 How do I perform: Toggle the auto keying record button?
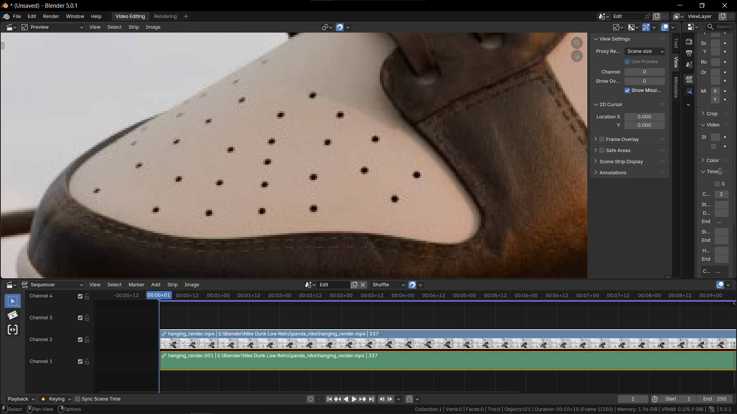click(x=311, y=399)
